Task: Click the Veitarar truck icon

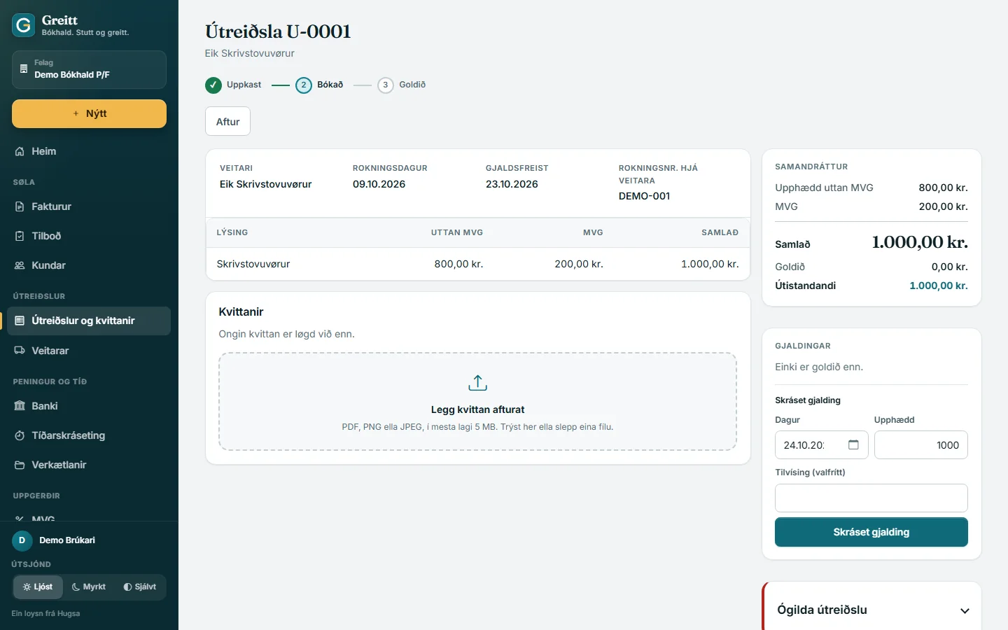Action: (x=20, y=351)
